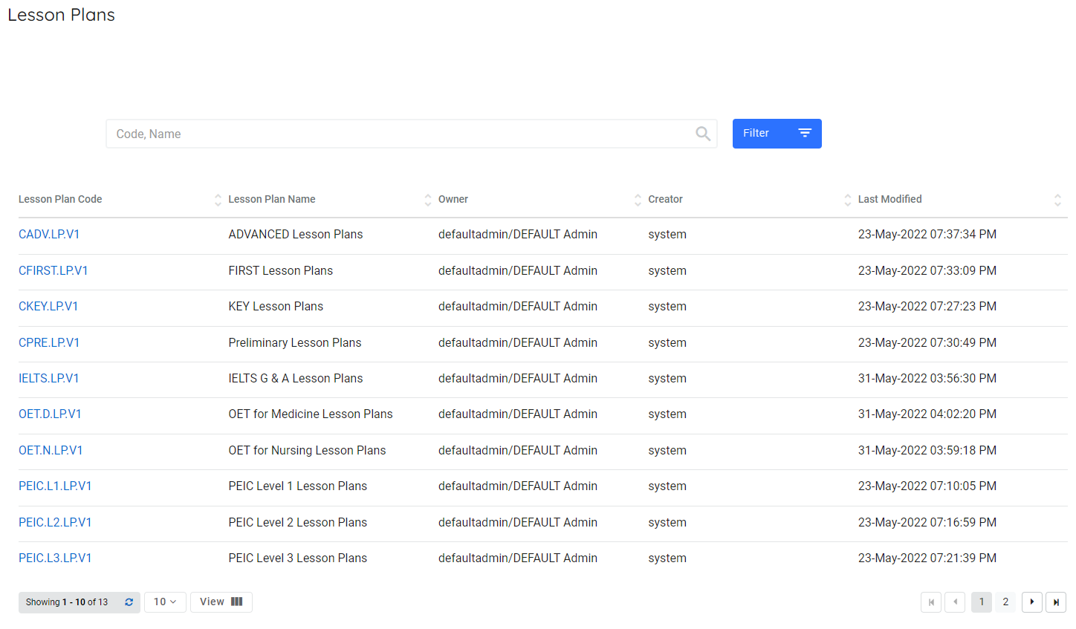Sort by Last Modified column arrows
The height and width of the screenshot is (629, 1076).
1057,200
